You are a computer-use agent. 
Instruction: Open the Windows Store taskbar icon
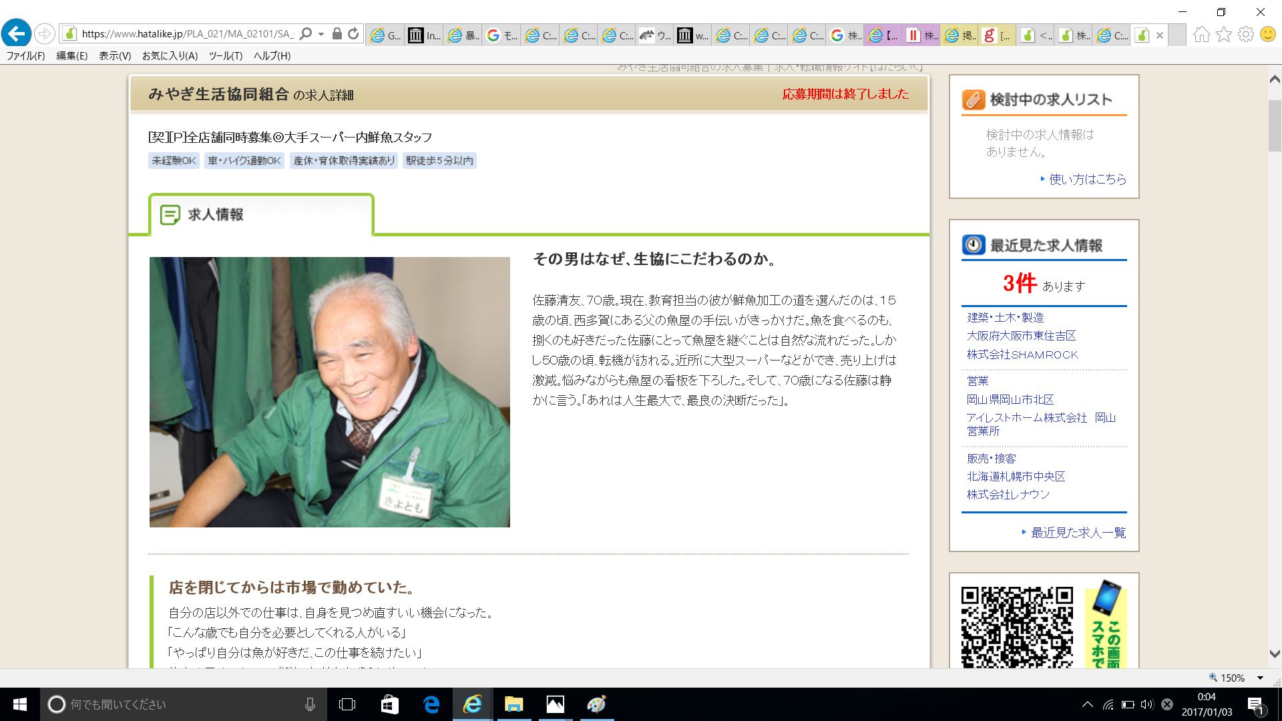coord(389,704)
